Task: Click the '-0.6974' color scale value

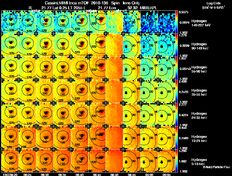Action: click(x=184, y=23)
